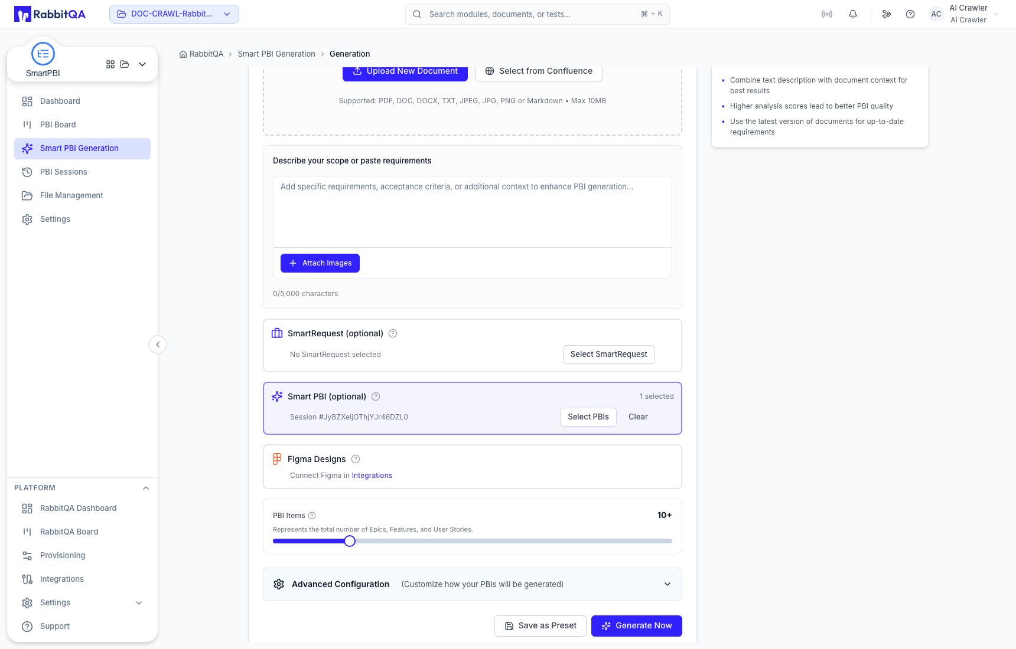Click the home icon in breadcrumb

pyautogui.click(x=183, y=54)
